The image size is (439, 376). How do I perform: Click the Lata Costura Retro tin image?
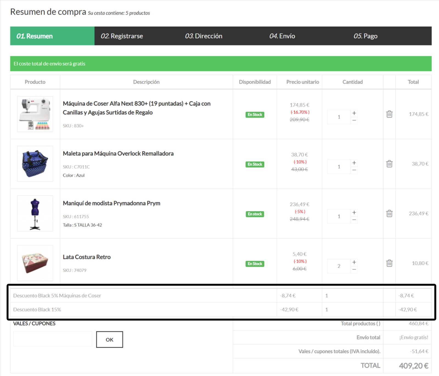(35, 263)
